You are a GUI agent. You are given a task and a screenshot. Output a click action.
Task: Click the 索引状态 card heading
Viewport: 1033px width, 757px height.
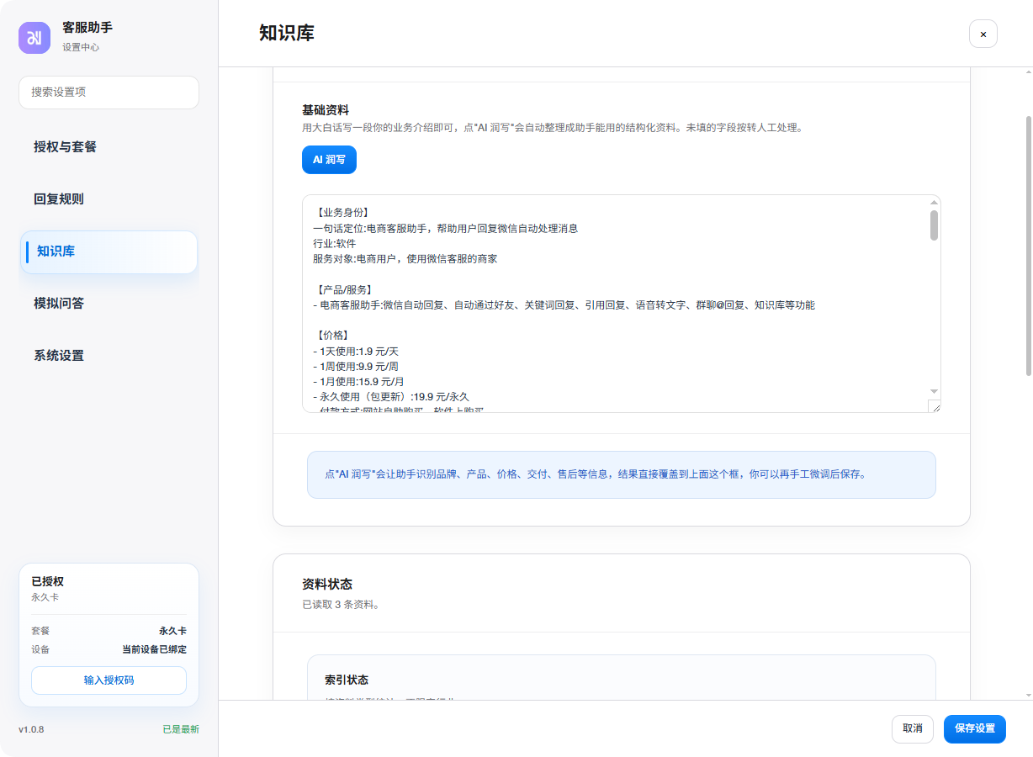click(347, 680)
